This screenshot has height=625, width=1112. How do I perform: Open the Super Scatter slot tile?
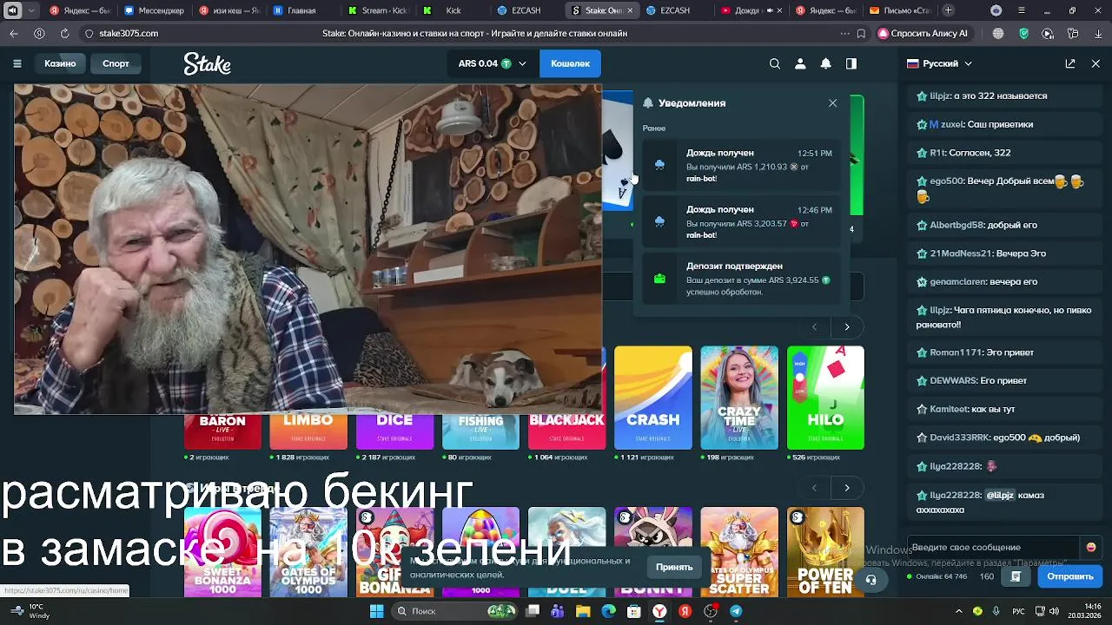pyautogui.click(x=739, y=552)
